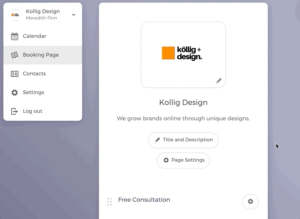Select the Calendar menu item
Image resolution: width=300 pixels, height=219 pixels.
tap(43, 36)
